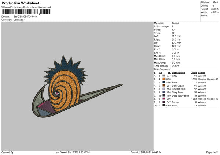This screenshot has height=155, width=220.
Task: Click the Blue color swatch in row 3
Action: coord(164,82)
